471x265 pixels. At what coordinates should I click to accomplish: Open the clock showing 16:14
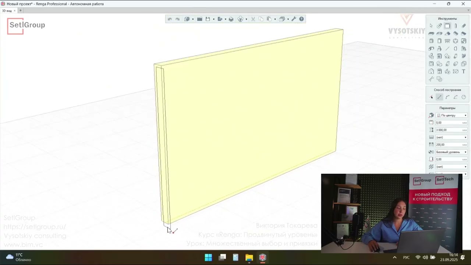(x=449, y=257)
